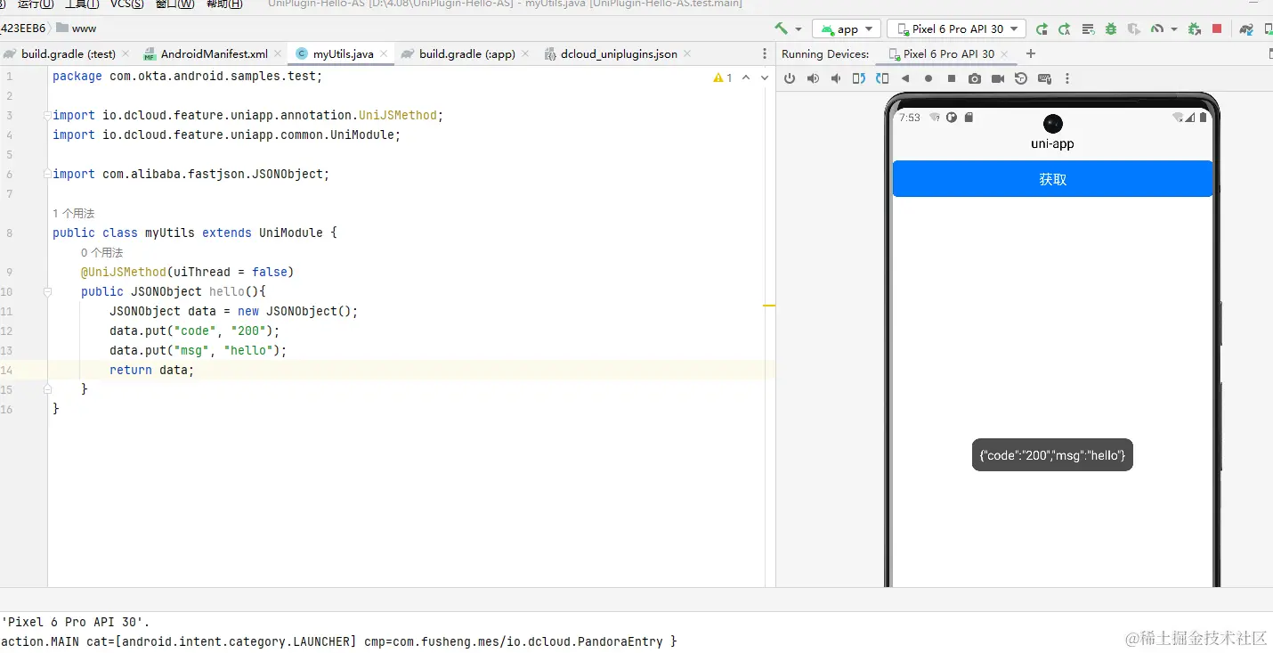This screenshot has width=1273, height=653.
Task: Collapse the hello method at line 10
Action: pos(47,291)
